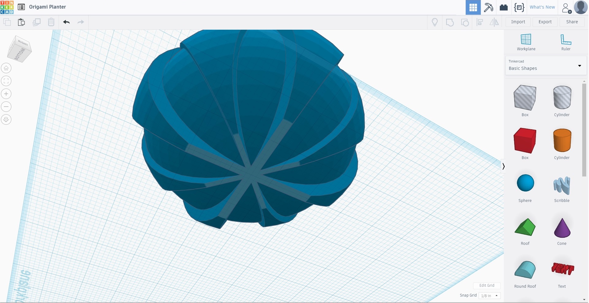Open the designs list icon
The image size is (589, 303).
click(21, 7)
